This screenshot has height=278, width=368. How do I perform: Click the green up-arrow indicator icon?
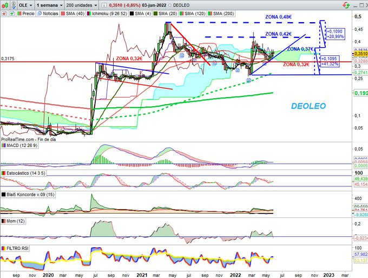coord(12,14)
